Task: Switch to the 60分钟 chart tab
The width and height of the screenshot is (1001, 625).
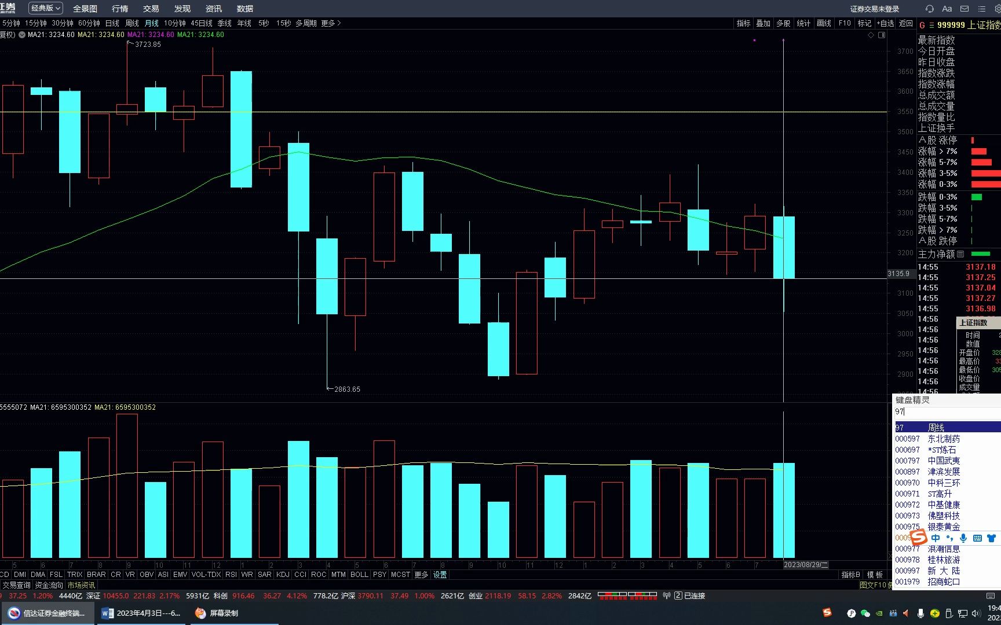Action: click(89, 23)
